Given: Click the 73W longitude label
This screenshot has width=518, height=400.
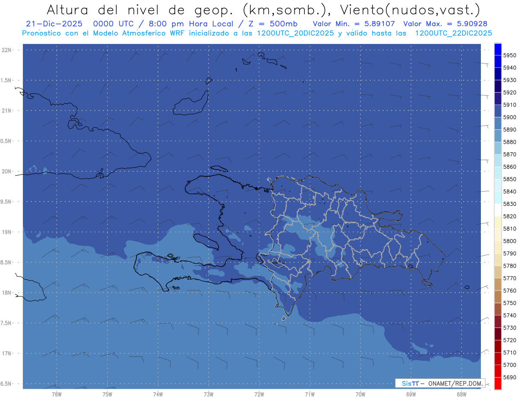Looking at the screenshot, I should [208, 394].
